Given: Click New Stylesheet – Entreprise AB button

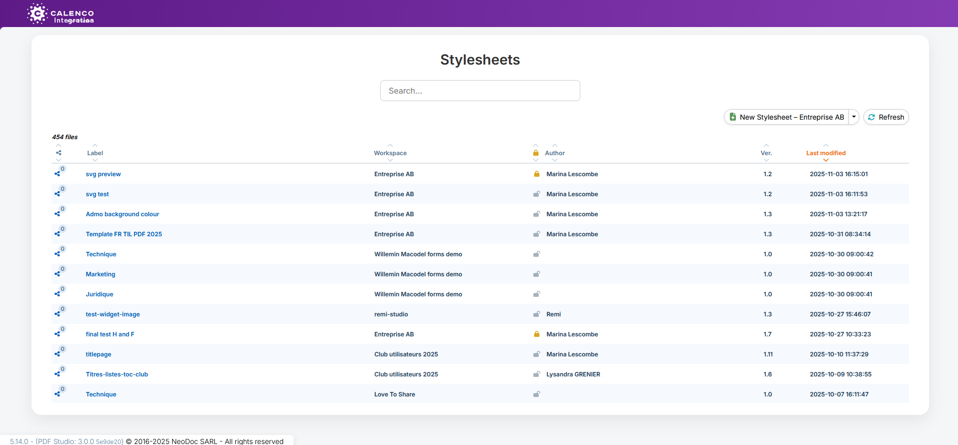Looking at the screenshot, I should click(x=787, y=117).
